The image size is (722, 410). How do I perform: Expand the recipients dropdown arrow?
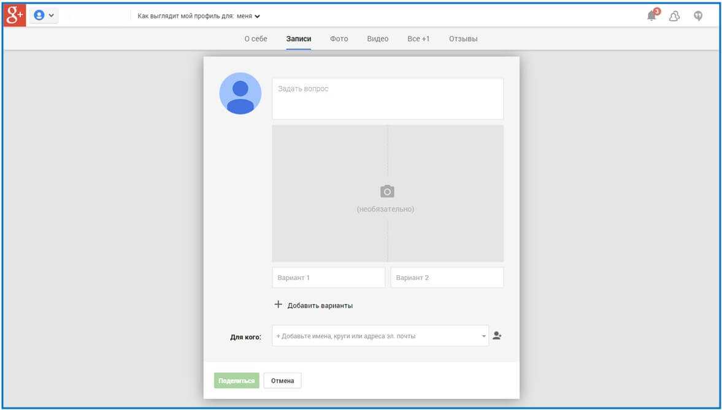click(483, 336)
